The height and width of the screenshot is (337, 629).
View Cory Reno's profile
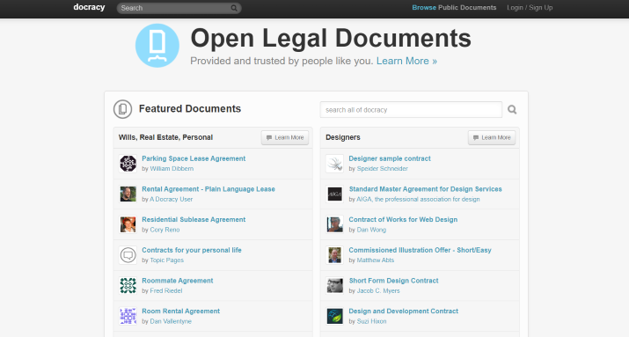tap(165, 230)
